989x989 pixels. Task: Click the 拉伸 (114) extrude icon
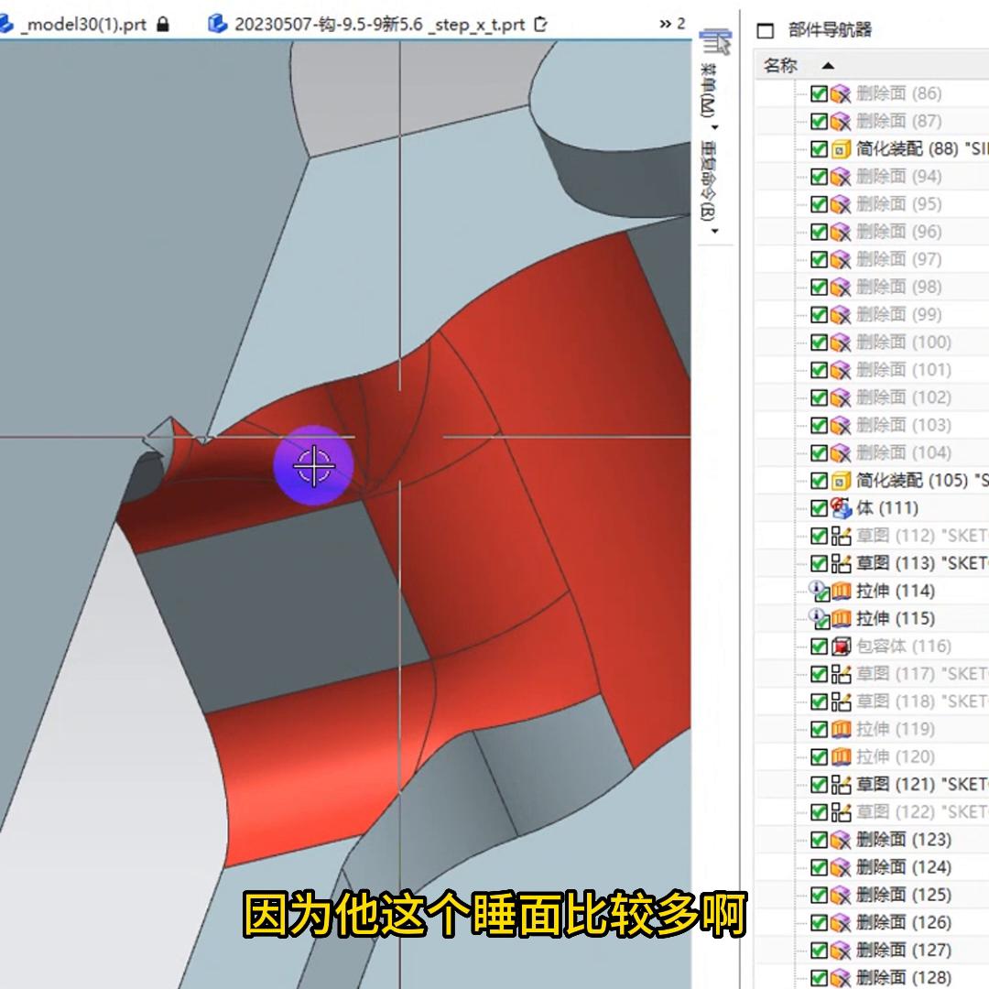pyautogui.click(x=841, y=591)
